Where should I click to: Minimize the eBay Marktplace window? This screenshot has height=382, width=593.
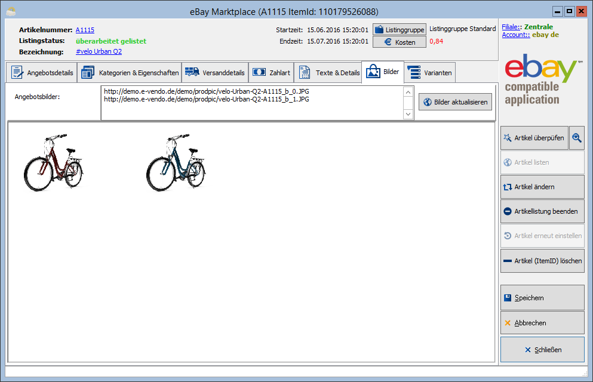click(x=557, y=12)
